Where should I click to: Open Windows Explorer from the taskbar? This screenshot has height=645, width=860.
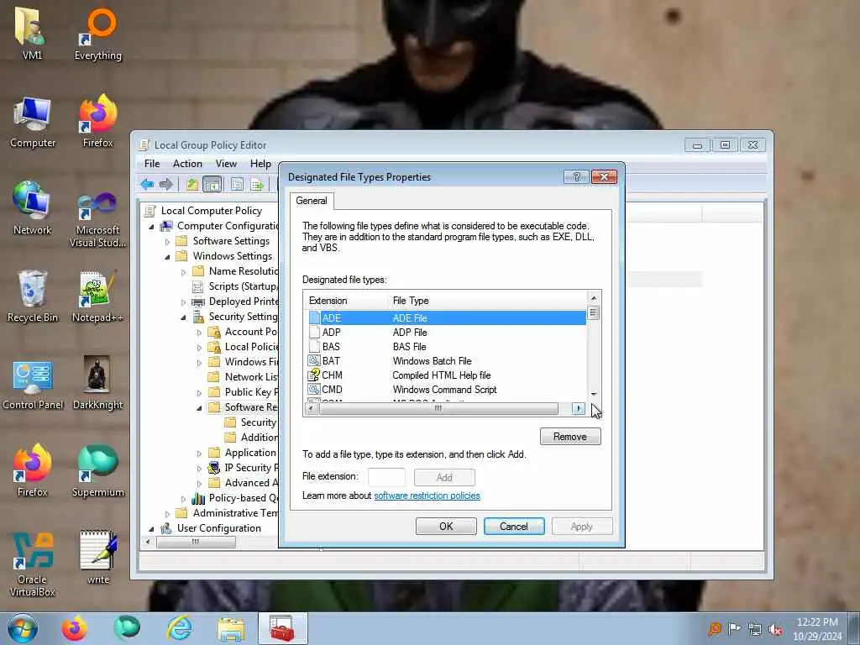[231, 629]
